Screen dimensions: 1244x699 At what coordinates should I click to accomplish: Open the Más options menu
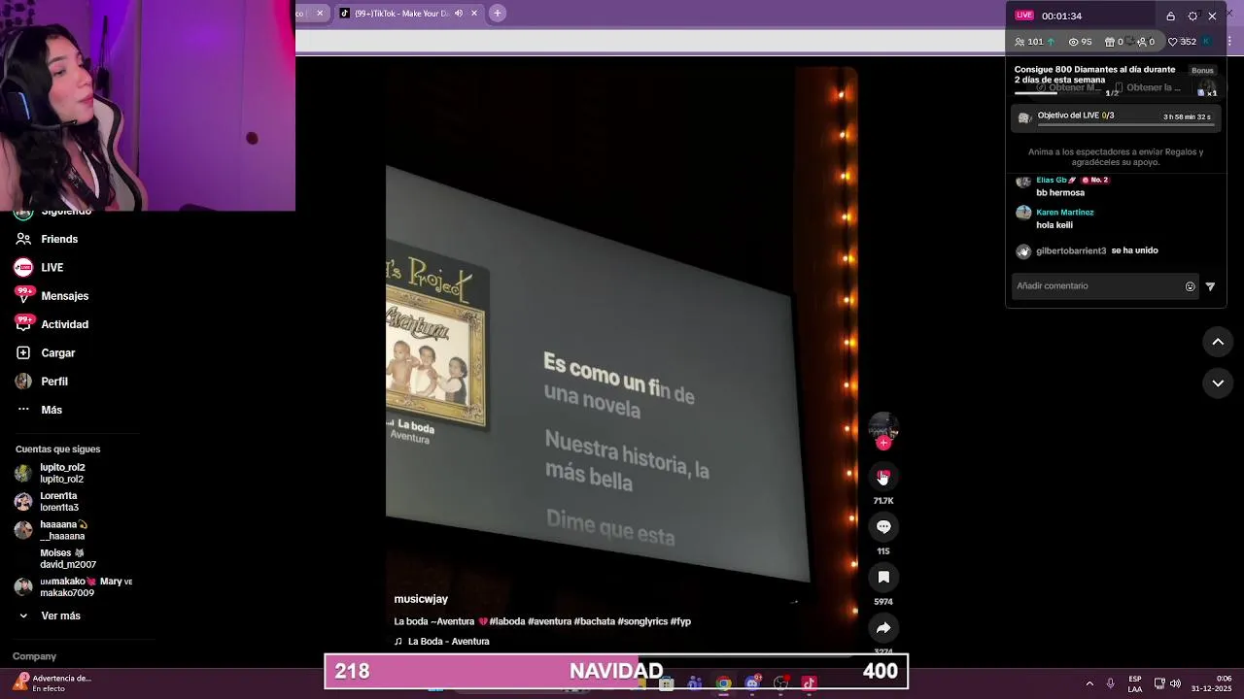pyautogui.click(x=39, y=410)
